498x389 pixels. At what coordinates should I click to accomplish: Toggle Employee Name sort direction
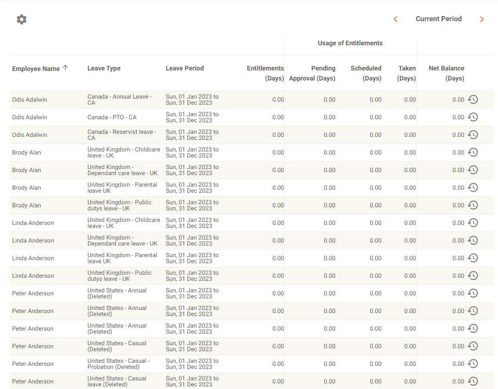click(40, 68)
